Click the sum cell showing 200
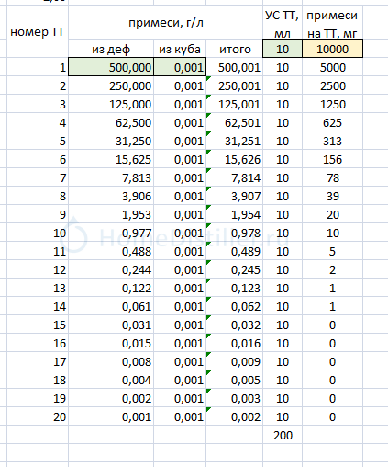 283,435
